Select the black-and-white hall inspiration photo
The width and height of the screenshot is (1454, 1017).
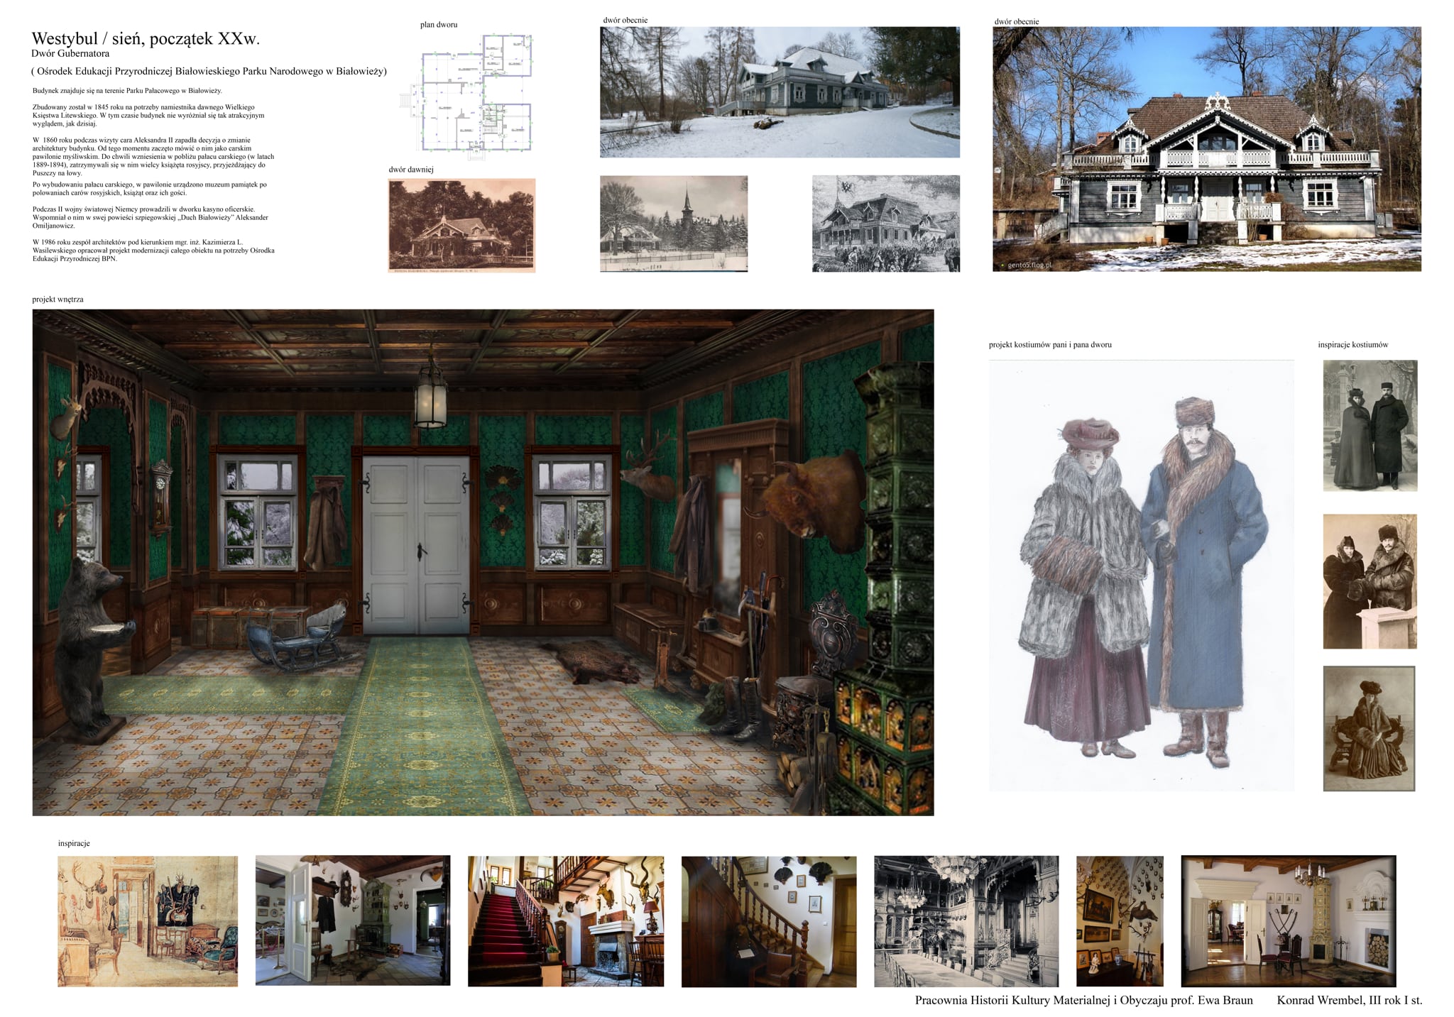[966, 921]
